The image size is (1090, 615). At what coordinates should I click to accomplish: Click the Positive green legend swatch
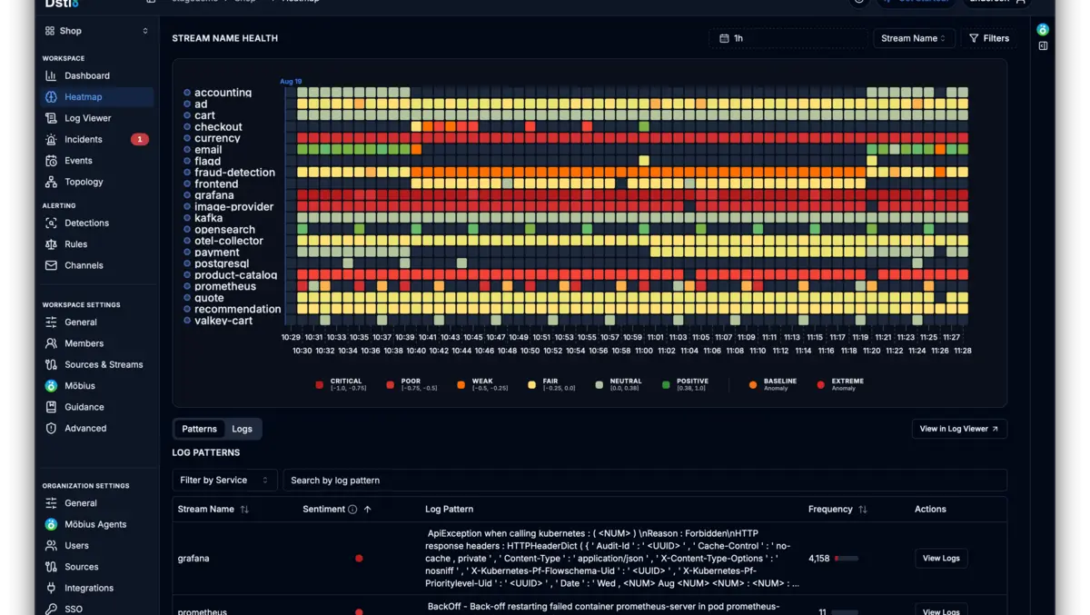666,384
